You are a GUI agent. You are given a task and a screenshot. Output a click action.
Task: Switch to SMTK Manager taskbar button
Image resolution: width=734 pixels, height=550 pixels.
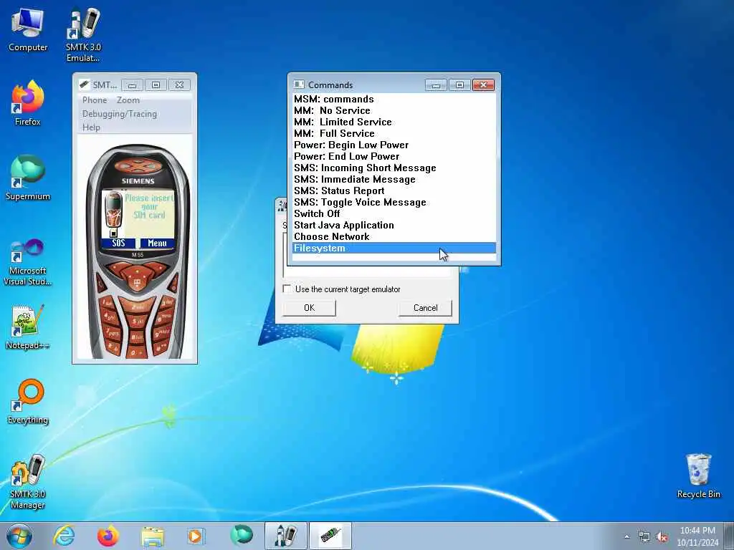(x=285, y=536)
